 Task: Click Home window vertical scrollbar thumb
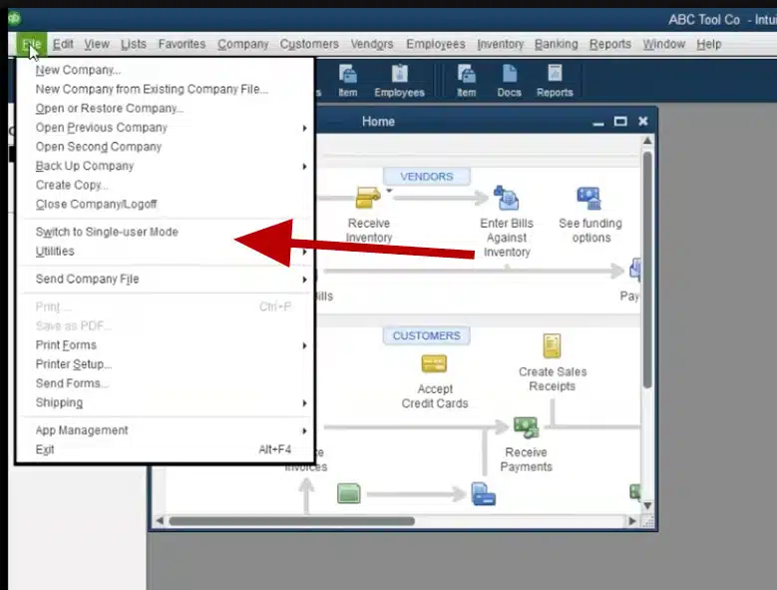[x=647, y=271]
